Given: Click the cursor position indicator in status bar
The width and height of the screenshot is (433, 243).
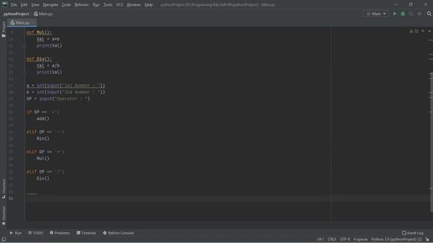Looking at the screenshot, I should [320, 239].
